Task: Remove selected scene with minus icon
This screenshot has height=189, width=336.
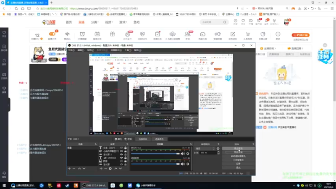Action: pyautogui.click(x=74, y=169)
